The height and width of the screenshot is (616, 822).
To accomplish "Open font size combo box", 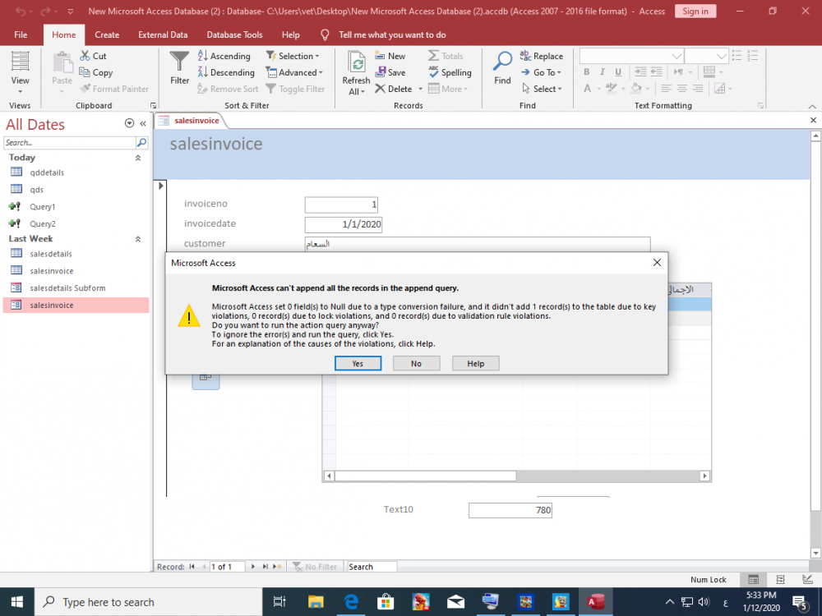I will point(706,56).
